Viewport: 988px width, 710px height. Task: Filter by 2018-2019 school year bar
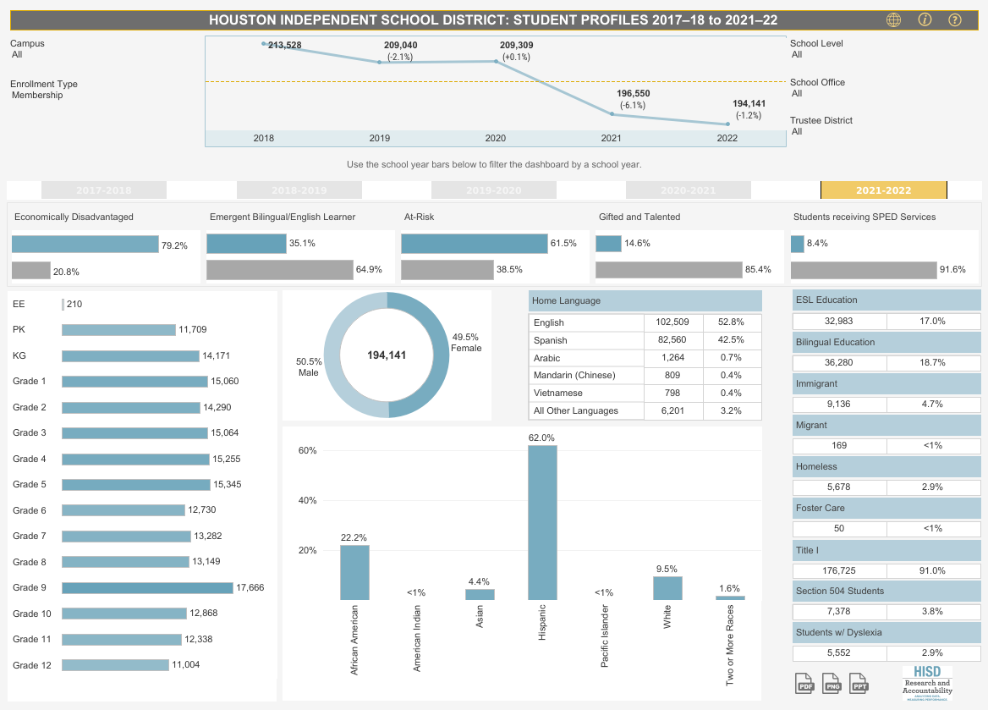click(x=299, y=190)
